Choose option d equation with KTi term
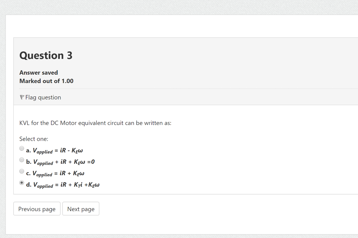This screenshot has width=358, height=238. coord(62,184)
